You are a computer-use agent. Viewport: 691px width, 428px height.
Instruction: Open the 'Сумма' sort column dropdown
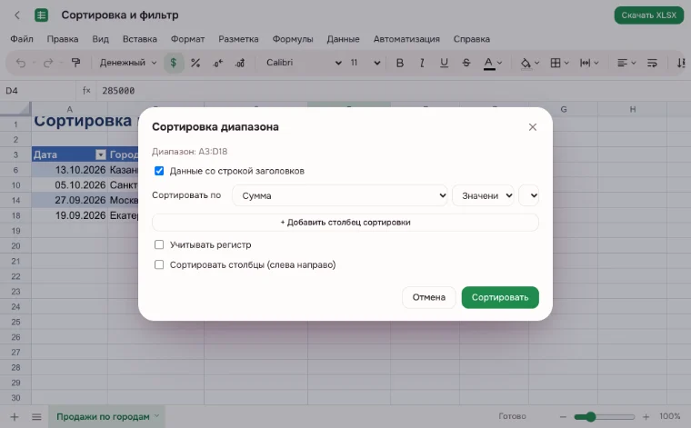(x=340, y=195)
